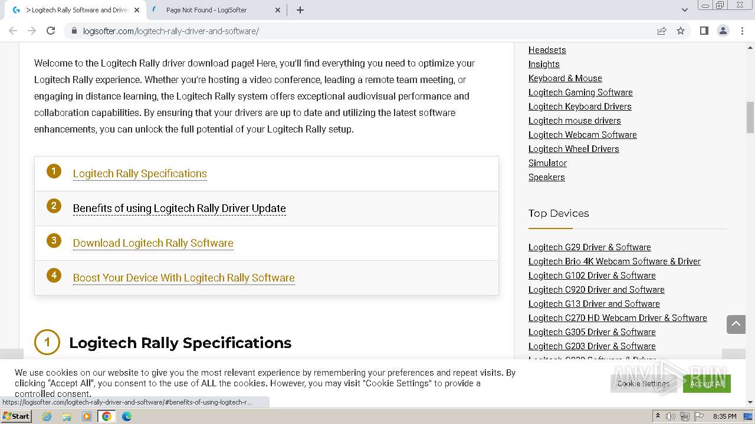Screen dimensions: 755x424
Task: Accept all cookies
Action: tap(707, 383)
